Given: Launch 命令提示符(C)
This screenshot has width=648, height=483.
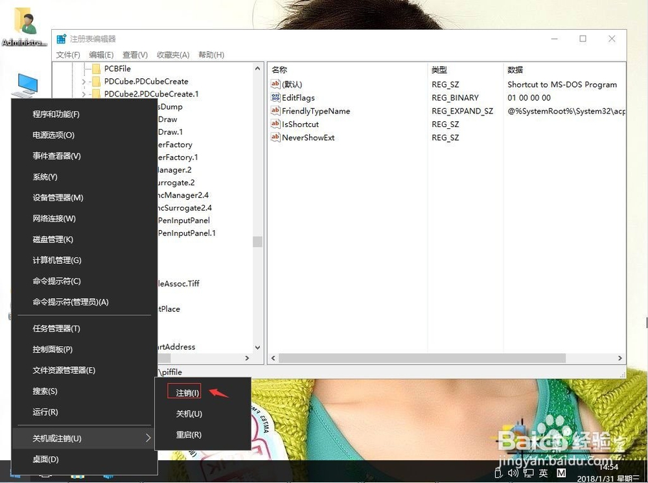Looking at the screenshot, I should pos(84,281).
